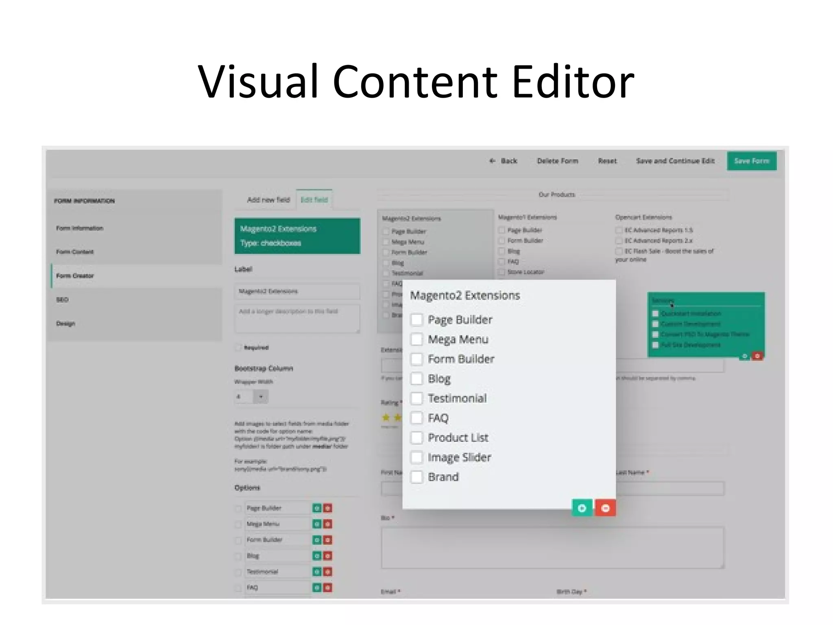Toggle the Required checkbox
Screen dimensions: 833x625
[x=239, y=347]
